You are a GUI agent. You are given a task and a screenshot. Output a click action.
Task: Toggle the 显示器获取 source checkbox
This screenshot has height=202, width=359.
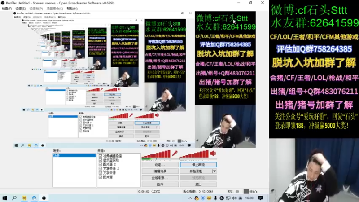tap(100, 160)
